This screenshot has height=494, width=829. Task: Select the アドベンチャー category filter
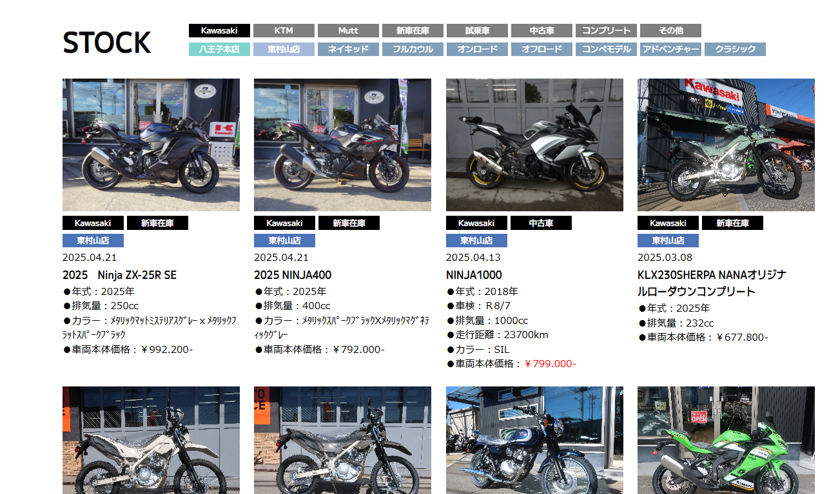click(670, 50)
